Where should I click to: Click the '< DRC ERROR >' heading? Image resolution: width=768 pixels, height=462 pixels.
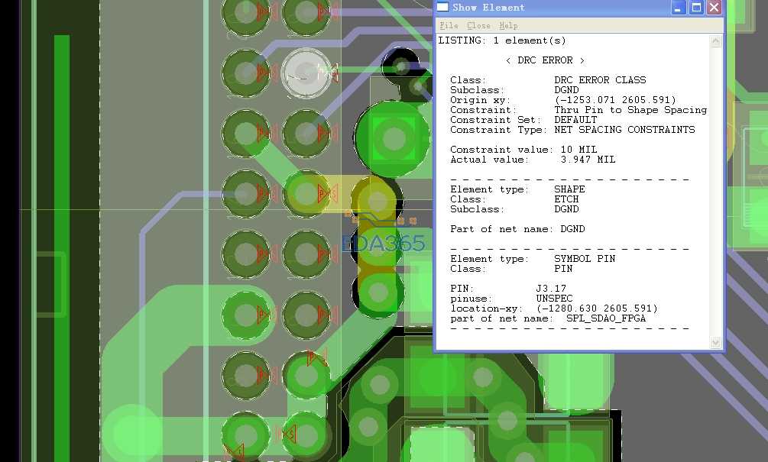(x=545, y=60)
